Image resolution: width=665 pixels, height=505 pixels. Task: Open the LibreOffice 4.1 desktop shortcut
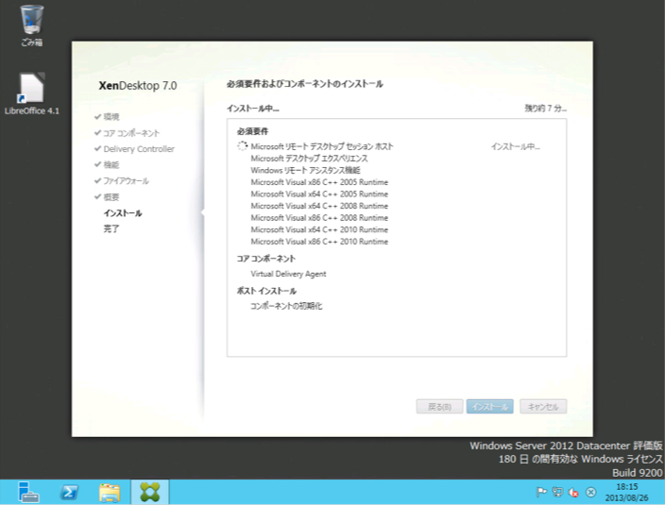[x=32, y=93]
